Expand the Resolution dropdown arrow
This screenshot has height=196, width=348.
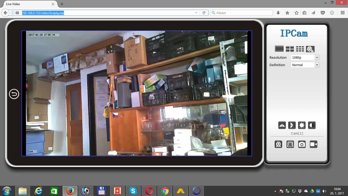317,57
